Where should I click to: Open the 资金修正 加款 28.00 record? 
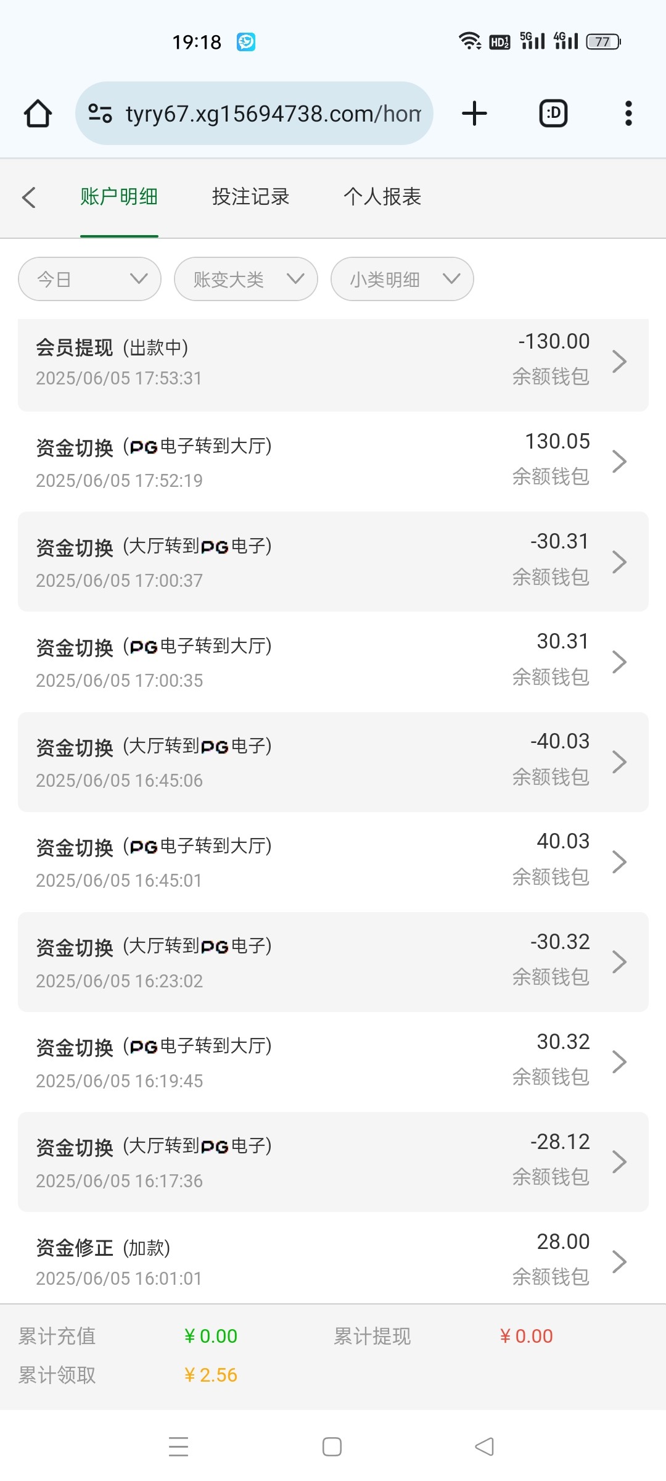333,1261
